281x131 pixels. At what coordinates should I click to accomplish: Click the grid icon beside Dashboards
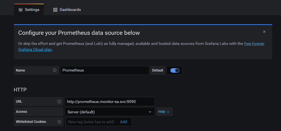(x=55, y=10)
